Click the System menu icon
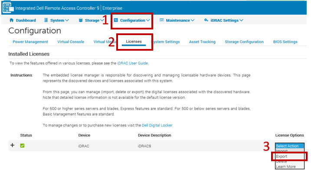The width and height of the screenshot is (311, 172). click(46, 20)
